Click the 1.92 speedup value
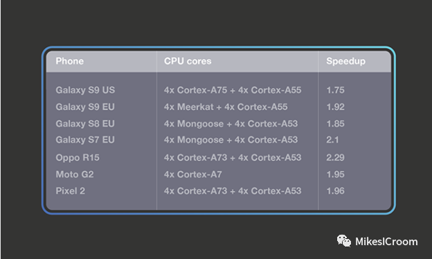This screenshot has height=259, width=432. (335, 107)
